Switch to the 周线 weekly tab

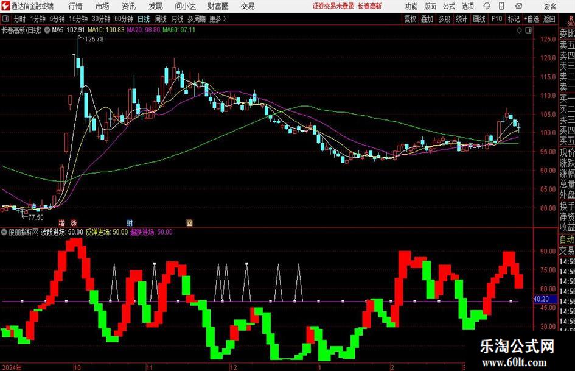161,19
